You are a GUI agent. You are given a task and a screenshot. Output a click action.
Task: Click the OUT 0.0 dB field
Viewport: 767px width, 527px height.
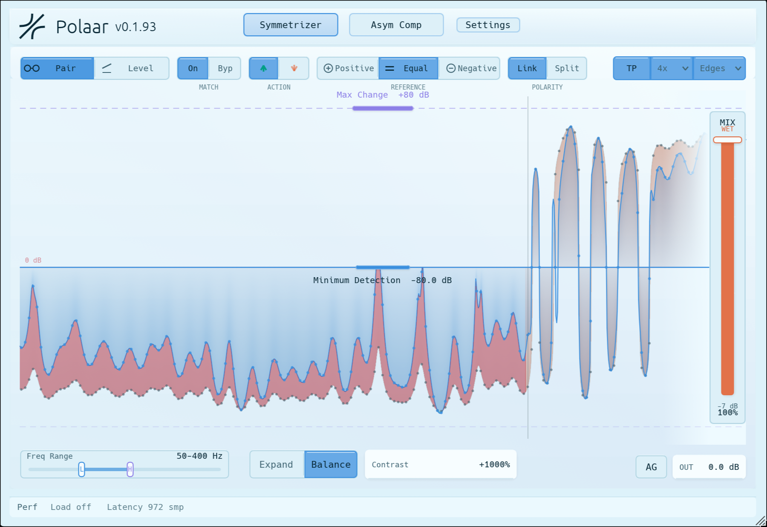(x=709, y=467)
